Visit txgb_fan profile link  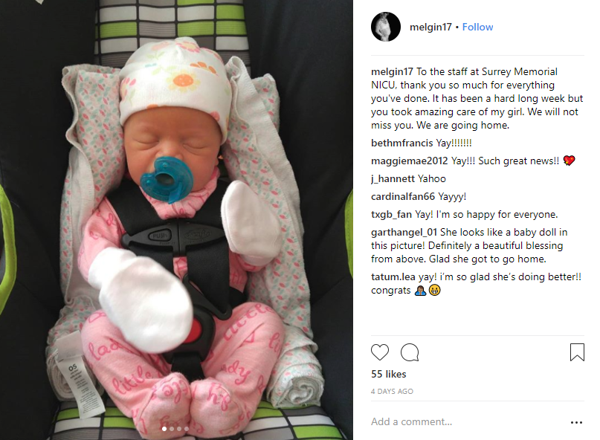click(x=391, y=215)
